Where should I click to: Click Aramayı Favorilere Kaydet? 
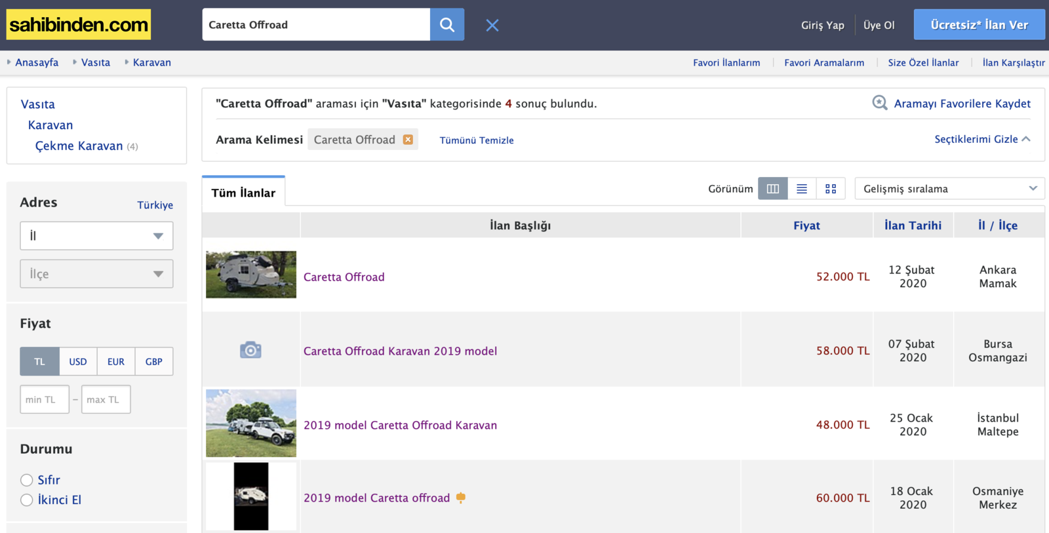pos(962,104)
